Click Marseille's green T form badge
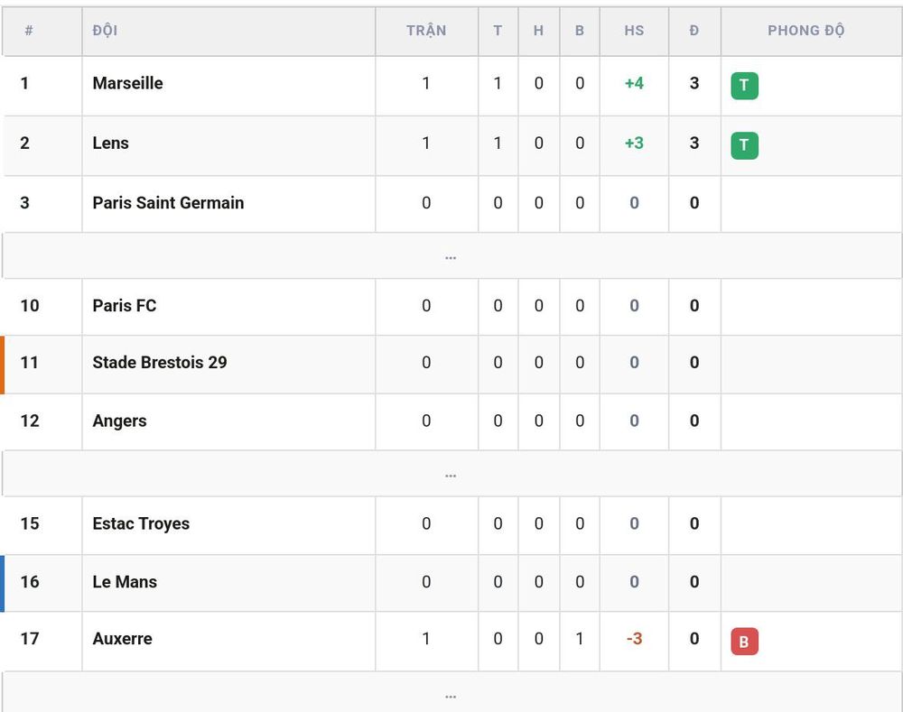Image resolution: width=903 pixels, height=712 pixels. click(x=744, y=86)
